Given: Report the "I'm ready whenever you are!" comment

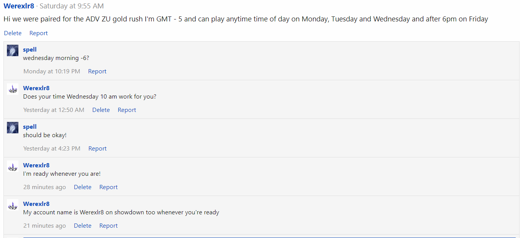Looking at the screenshot, I should coord(108,187).
